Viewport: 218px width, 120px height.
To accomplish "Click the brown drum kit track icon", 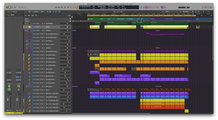I will (x=29, y=90).
